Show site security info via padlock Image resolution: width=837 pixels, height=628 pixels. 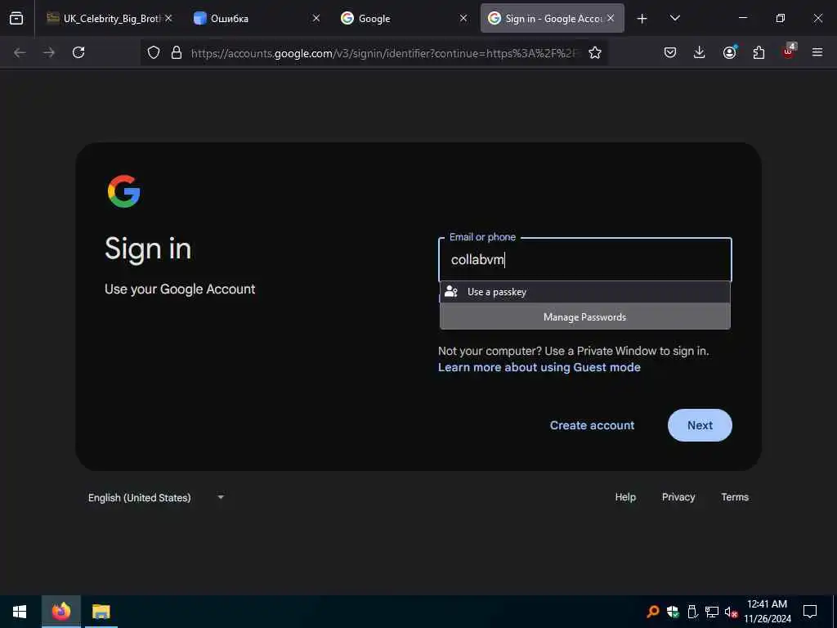[x=177, y=52]
